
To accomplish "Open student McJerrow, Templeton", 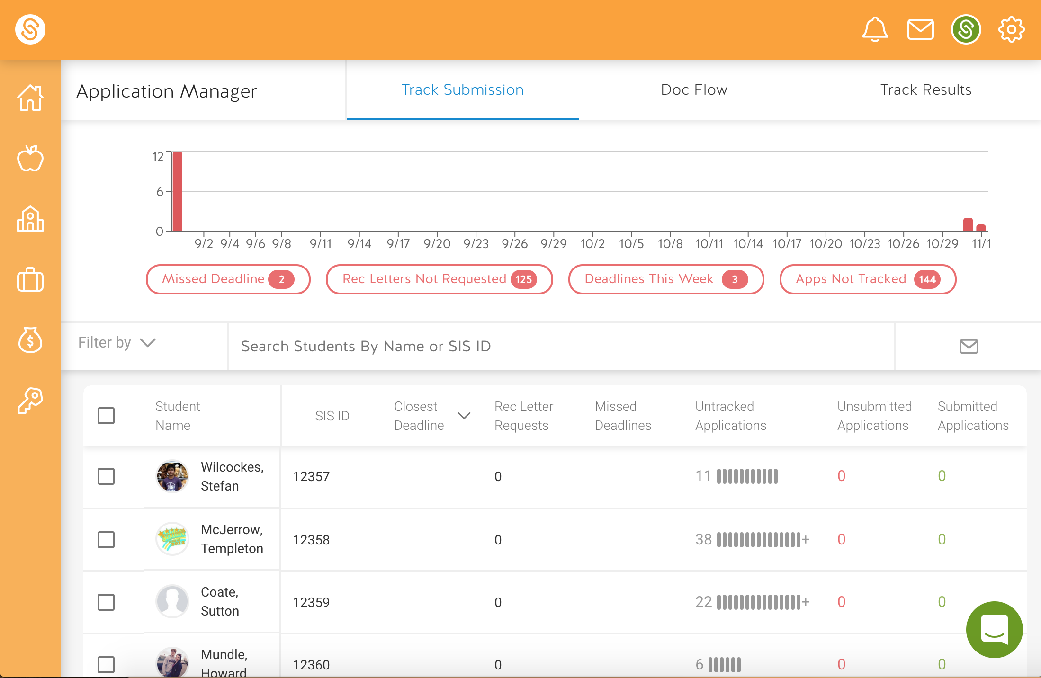I will [x=232, y=539].
